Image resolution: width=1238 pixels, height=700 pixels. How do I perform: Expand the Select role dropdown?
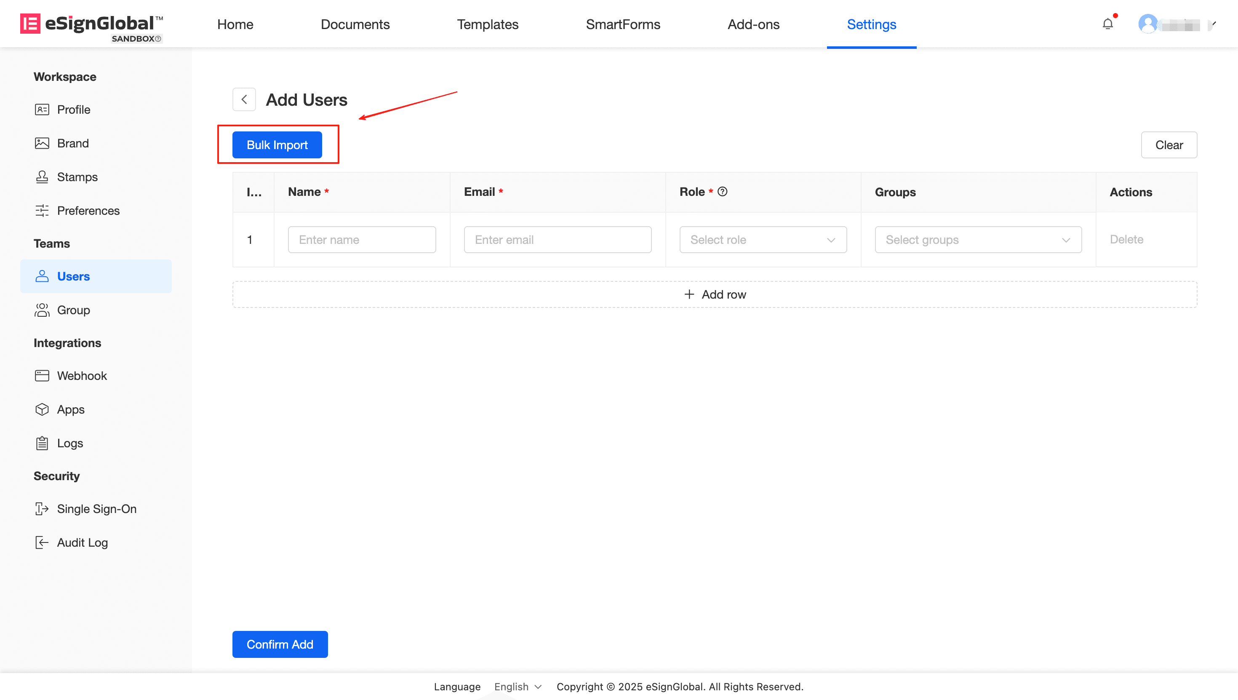tap(763, 239)
